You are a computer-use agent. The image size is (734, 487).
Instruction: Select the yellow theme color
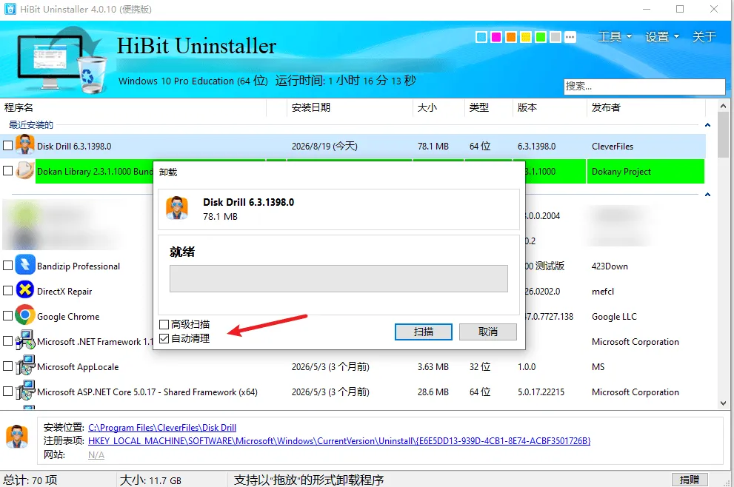coord(526,37)
